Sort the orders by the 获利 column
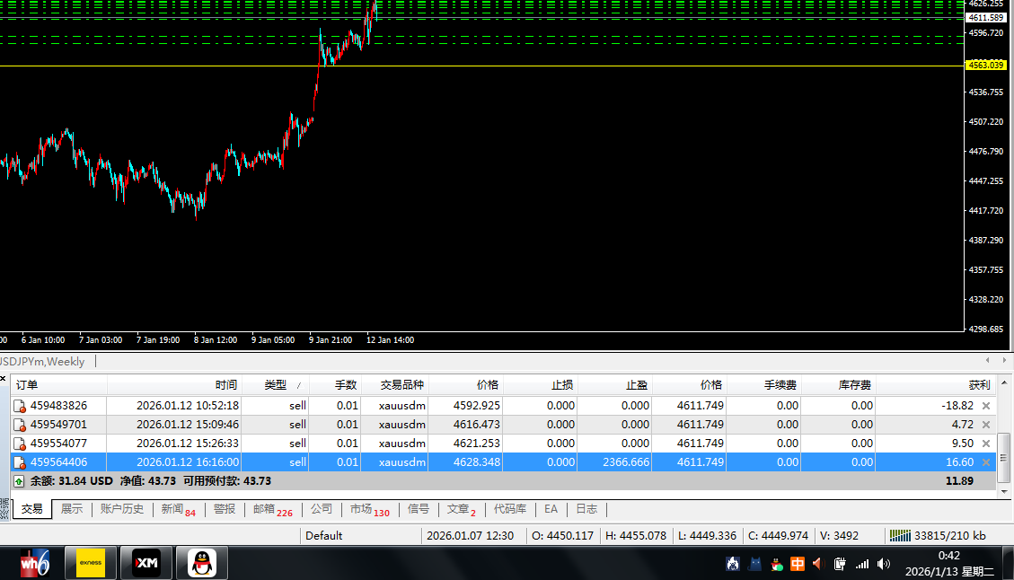1014x580 pixels. pyautogui.click(x=979, y=385)
